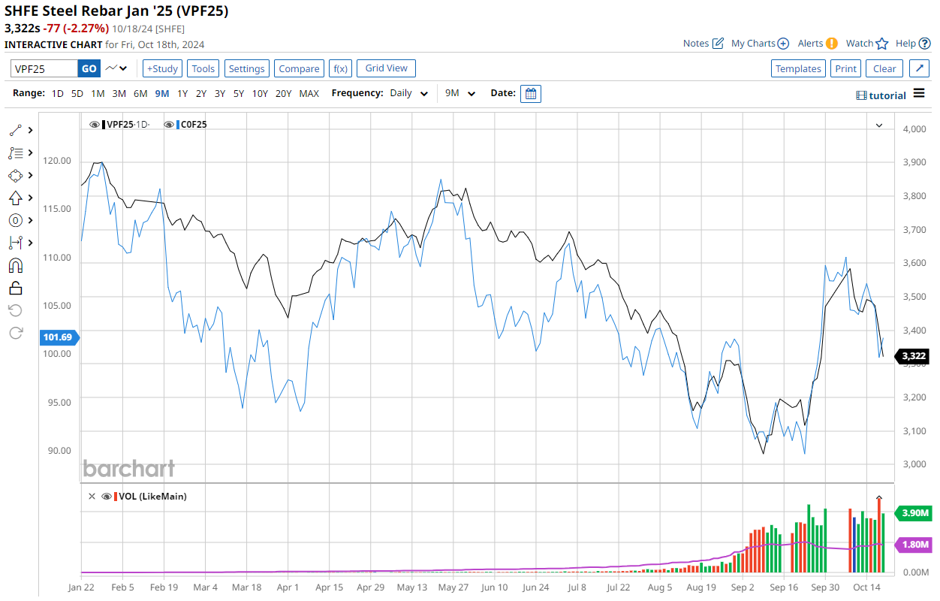The image size is (940, 601).
Task: Click the VPF25 symbol input field
Action: pos(45,68)
